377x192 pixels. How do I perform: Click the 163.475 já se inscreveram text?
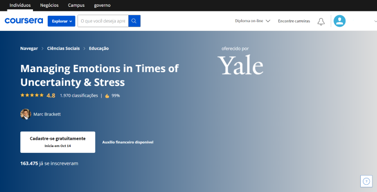pyautogui.click(x=49, y=163)
